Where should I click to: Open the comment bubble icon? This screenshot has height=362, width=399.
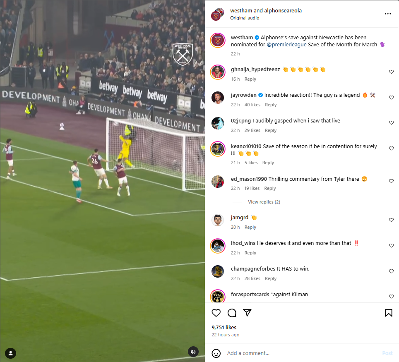(x=232, y=313)
